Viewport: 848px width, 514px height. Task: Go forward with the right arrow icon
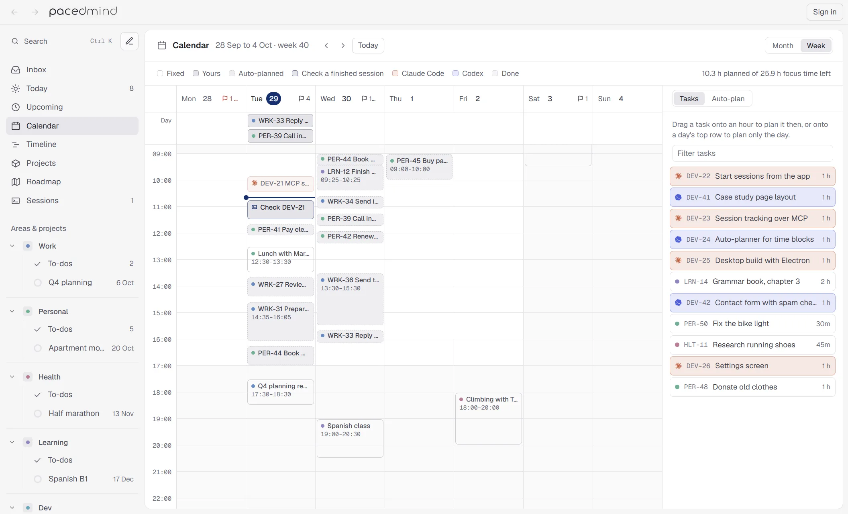35,12
